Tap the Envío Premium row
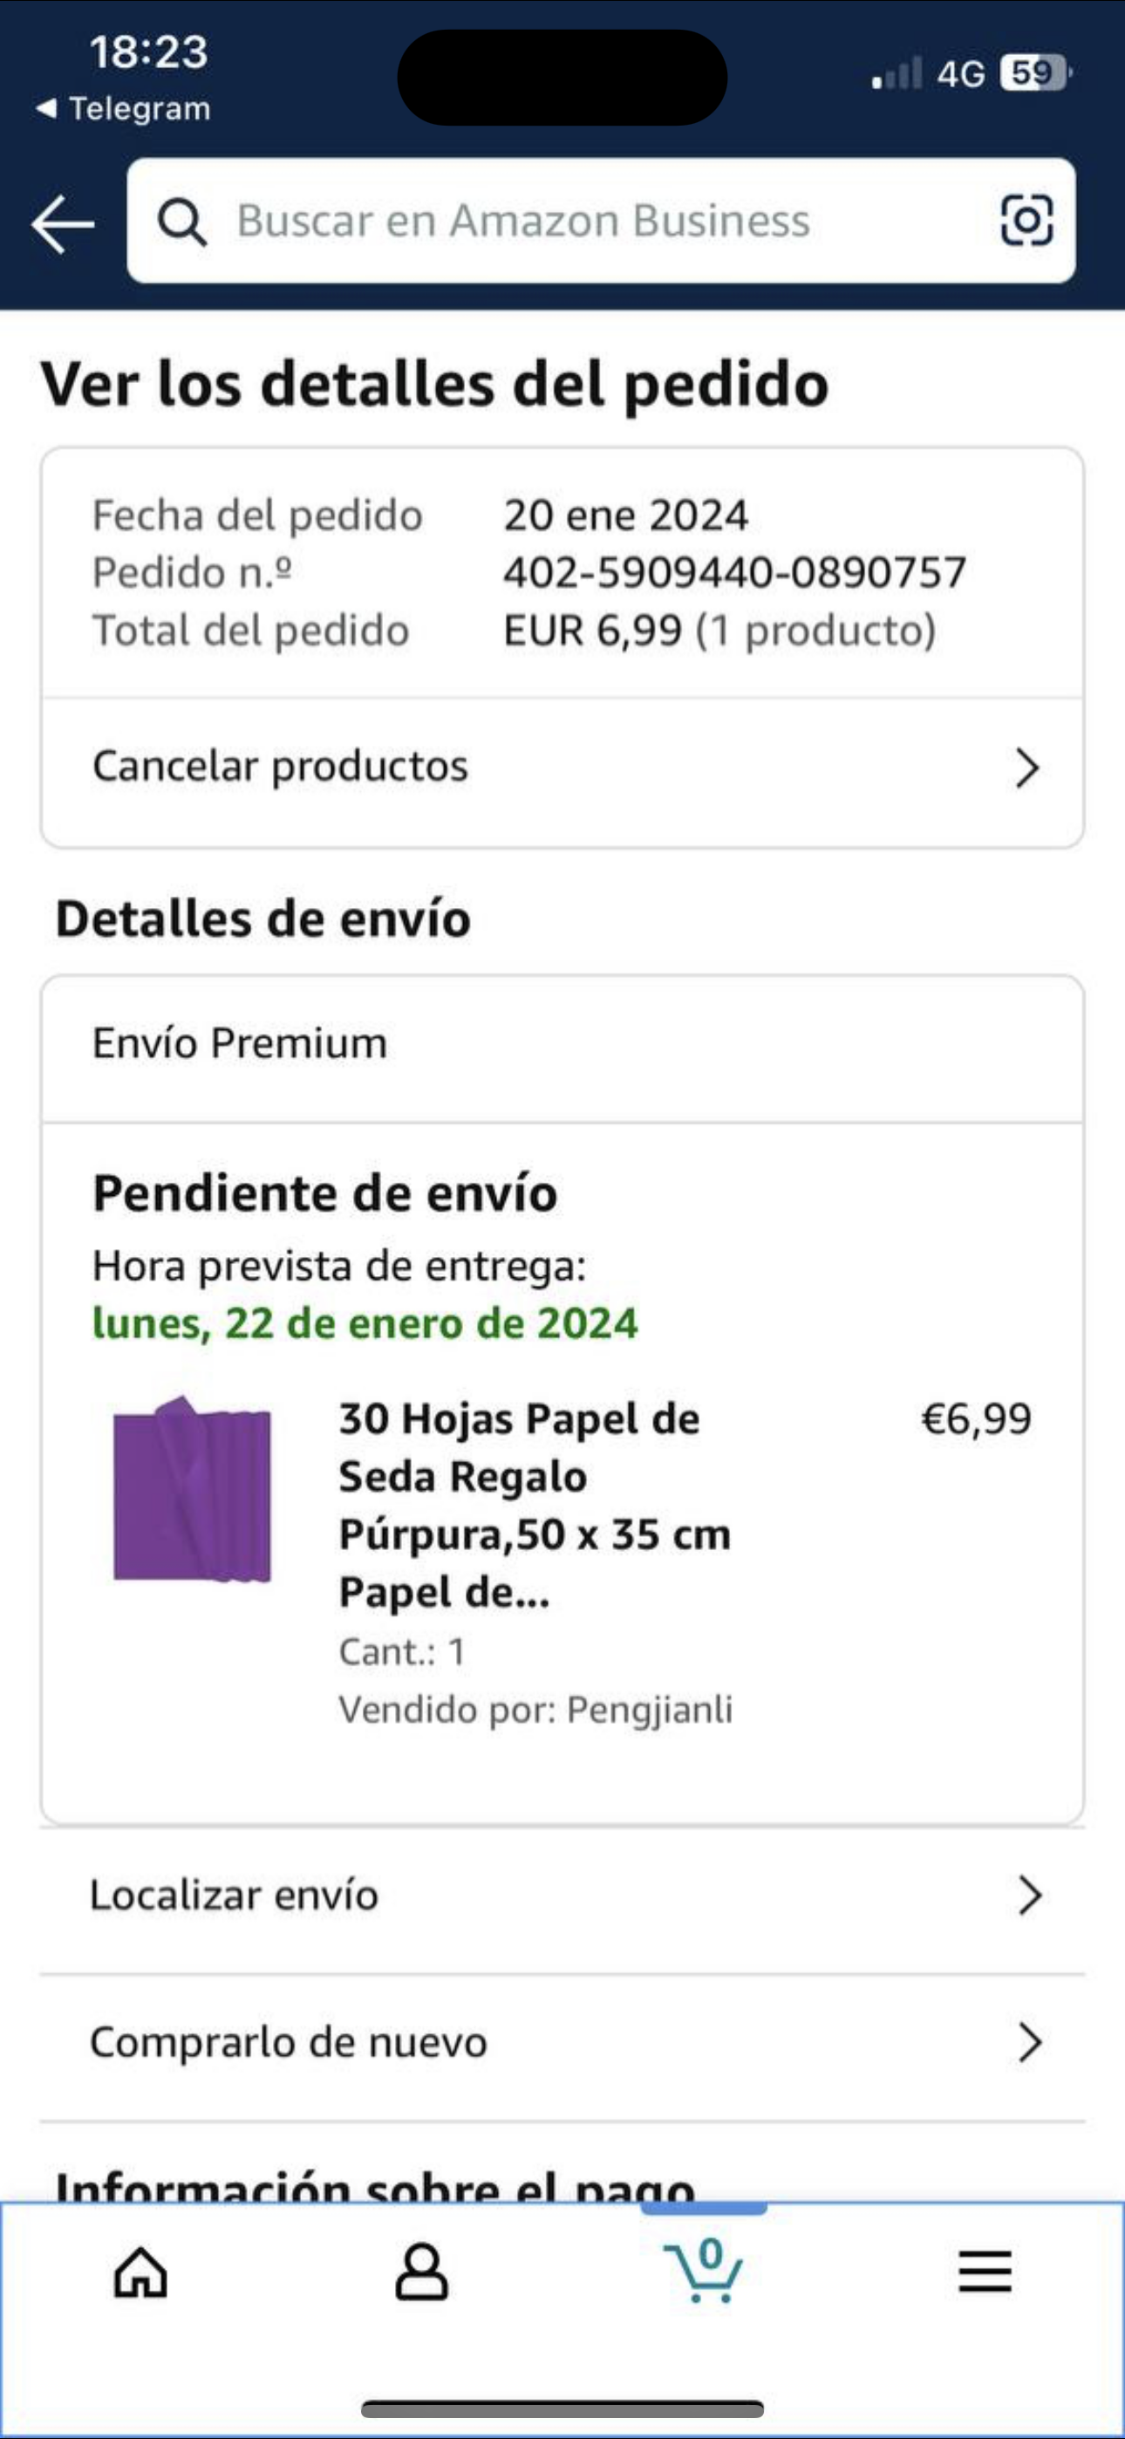This screenshot has height=2439, width=1125. (241, 1043)
